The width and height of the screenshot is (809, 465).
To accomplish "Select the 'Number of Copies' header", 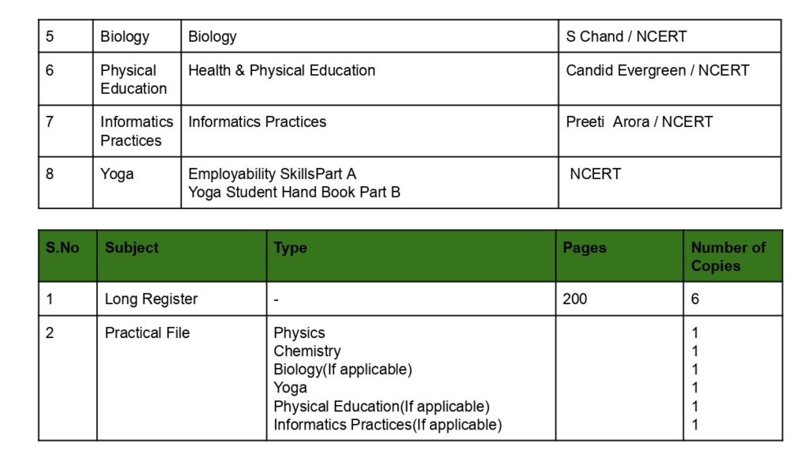I will [x=728, y=257].
